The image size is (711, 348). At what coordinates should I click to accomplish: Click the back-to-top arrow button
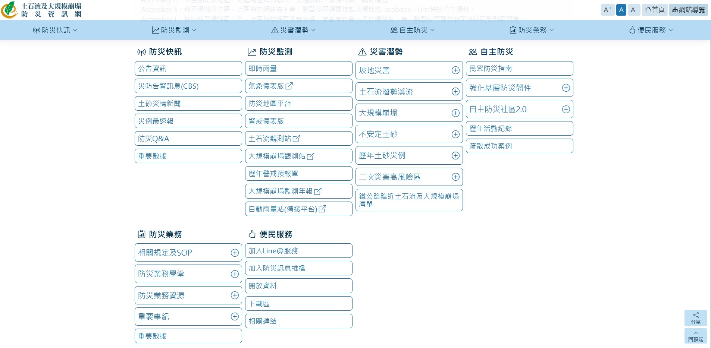695,336
